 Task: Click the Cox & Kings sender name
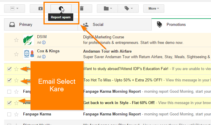point(48,51)
